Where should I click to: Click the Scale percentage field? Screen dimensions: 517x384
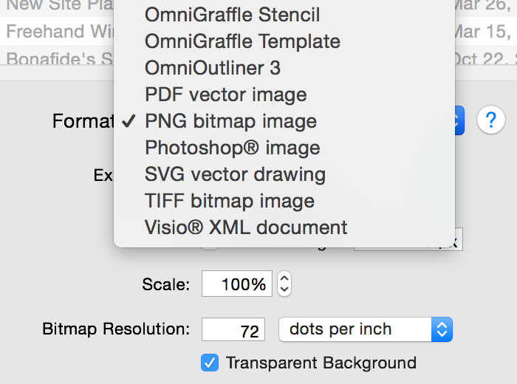tap(236, 284)
